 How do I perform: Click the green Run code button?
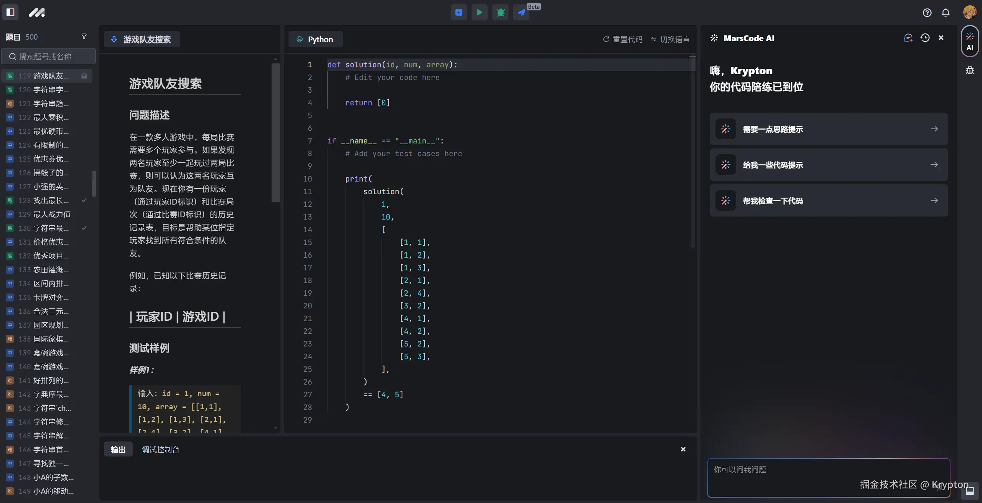coord(479,12)
